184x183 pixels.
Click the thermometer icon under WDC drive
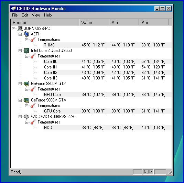33,122
